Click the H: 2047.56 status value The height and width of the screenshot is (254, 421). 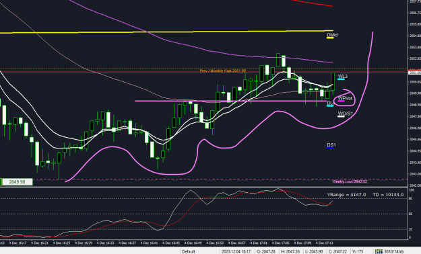(x=290, y=251)
